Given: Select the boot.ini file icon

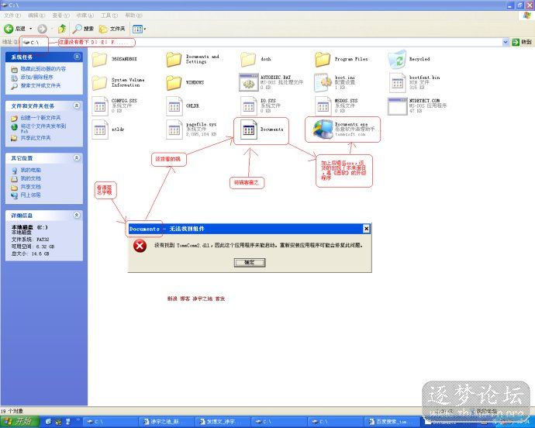Looking at the screenshot, I should point(323,82).
